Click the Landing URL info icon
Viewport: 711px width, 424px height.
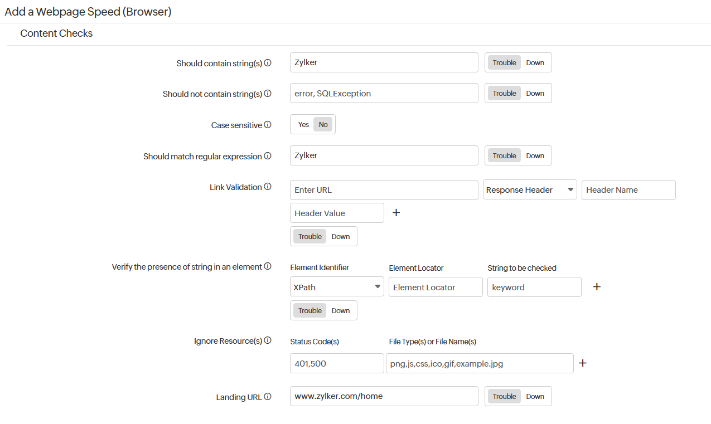point(268,396)
